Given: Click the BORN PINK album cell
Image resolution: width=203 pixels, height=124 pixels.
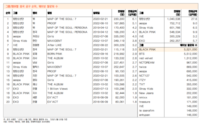Looking at the screenshot, I should click(x=55, y=54).
